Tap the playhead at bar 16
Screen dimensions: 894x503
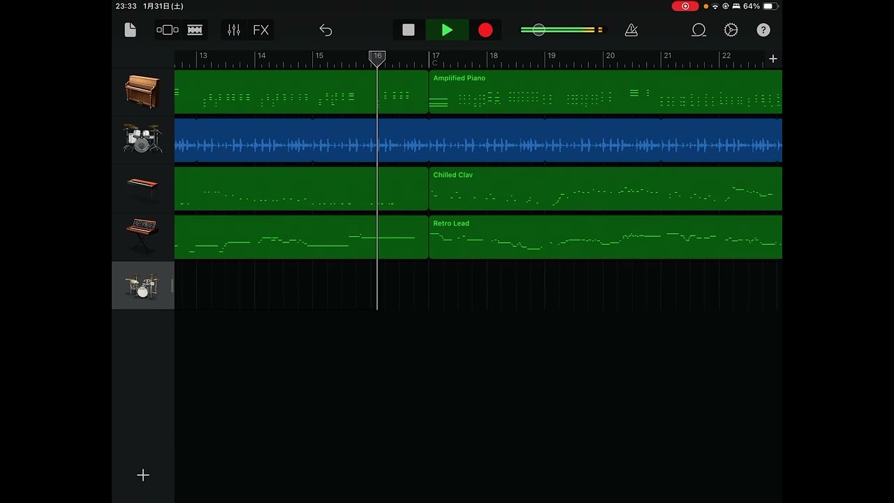click(x=377, y=58)
